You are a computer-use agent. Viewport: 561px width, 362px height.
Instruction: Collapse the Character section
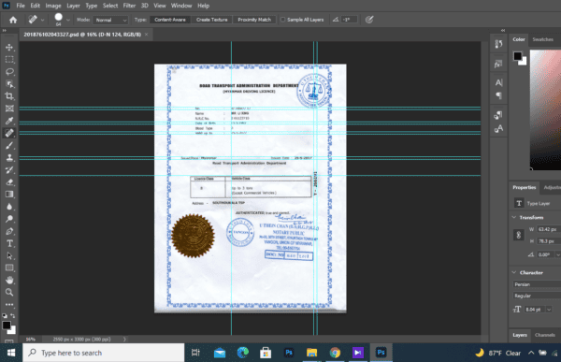(x=514, y=272)
